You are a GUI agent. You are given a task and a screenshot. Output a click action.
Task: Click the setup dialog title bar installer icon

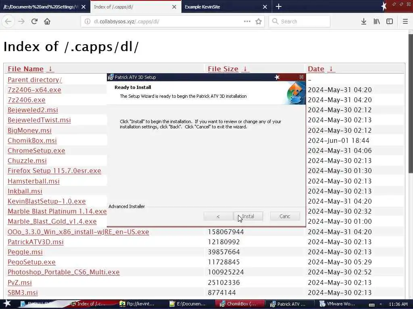click(x=111, y=77)
